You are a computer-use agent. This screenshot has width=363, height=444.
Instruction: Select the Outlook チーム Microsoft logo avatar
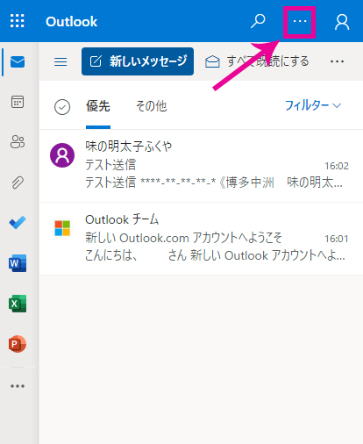point(62,228)
